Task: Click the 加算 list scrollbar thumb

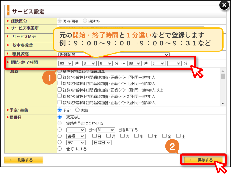Action: click(x=222, y=76)
